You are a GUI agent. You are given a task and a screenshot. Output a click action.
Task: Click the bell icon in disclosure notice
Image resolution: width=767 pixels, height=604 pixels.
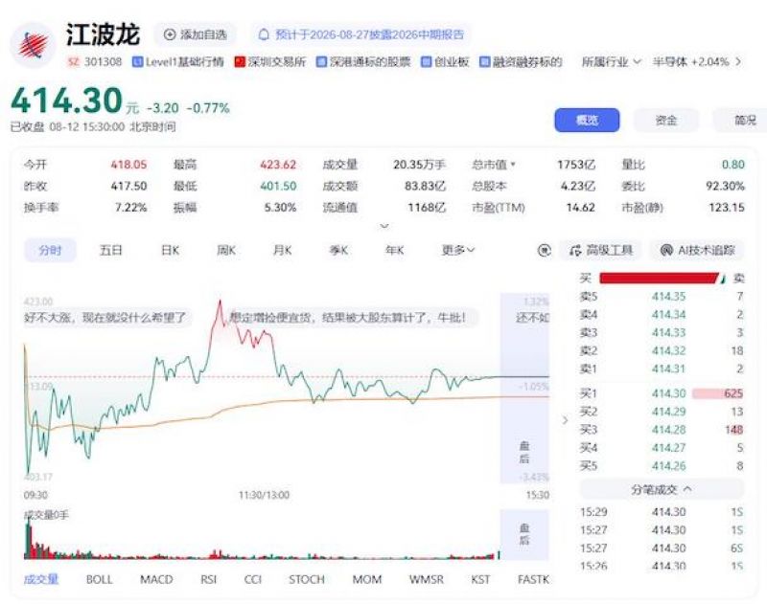tap(264, 34)
